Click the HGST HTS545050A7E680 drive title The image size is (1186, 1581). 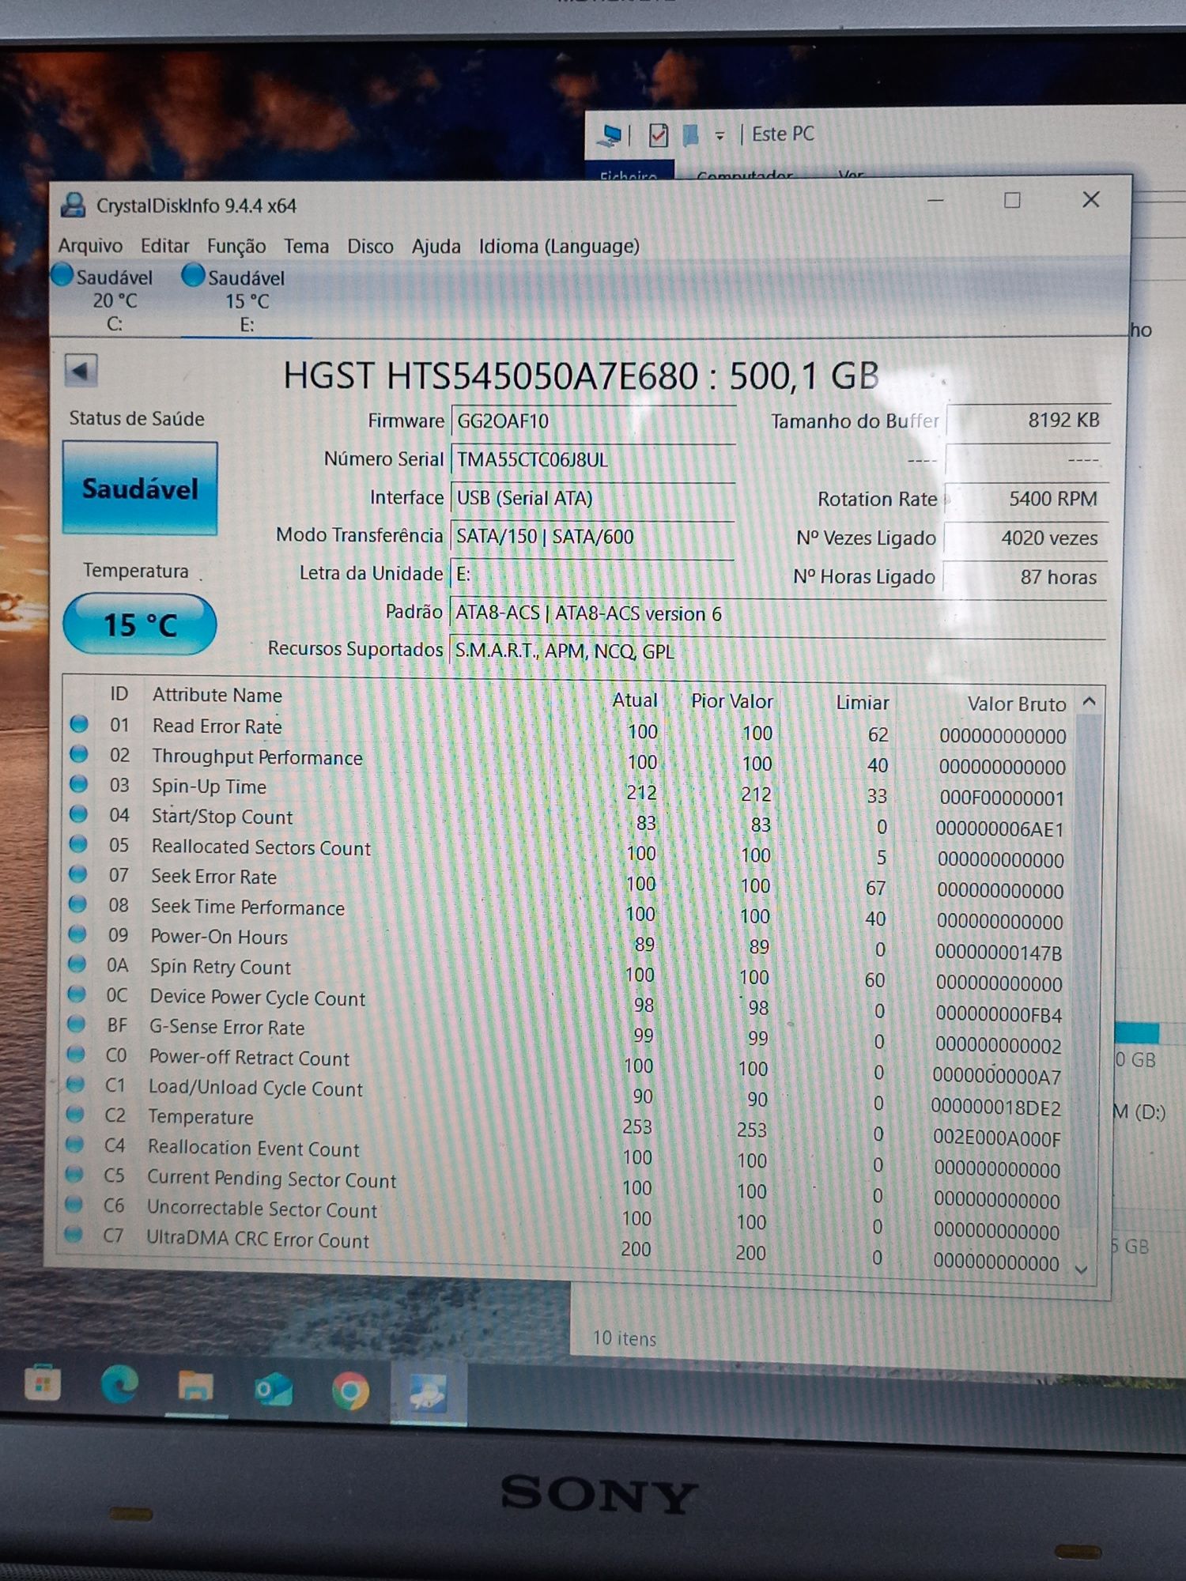581,375
